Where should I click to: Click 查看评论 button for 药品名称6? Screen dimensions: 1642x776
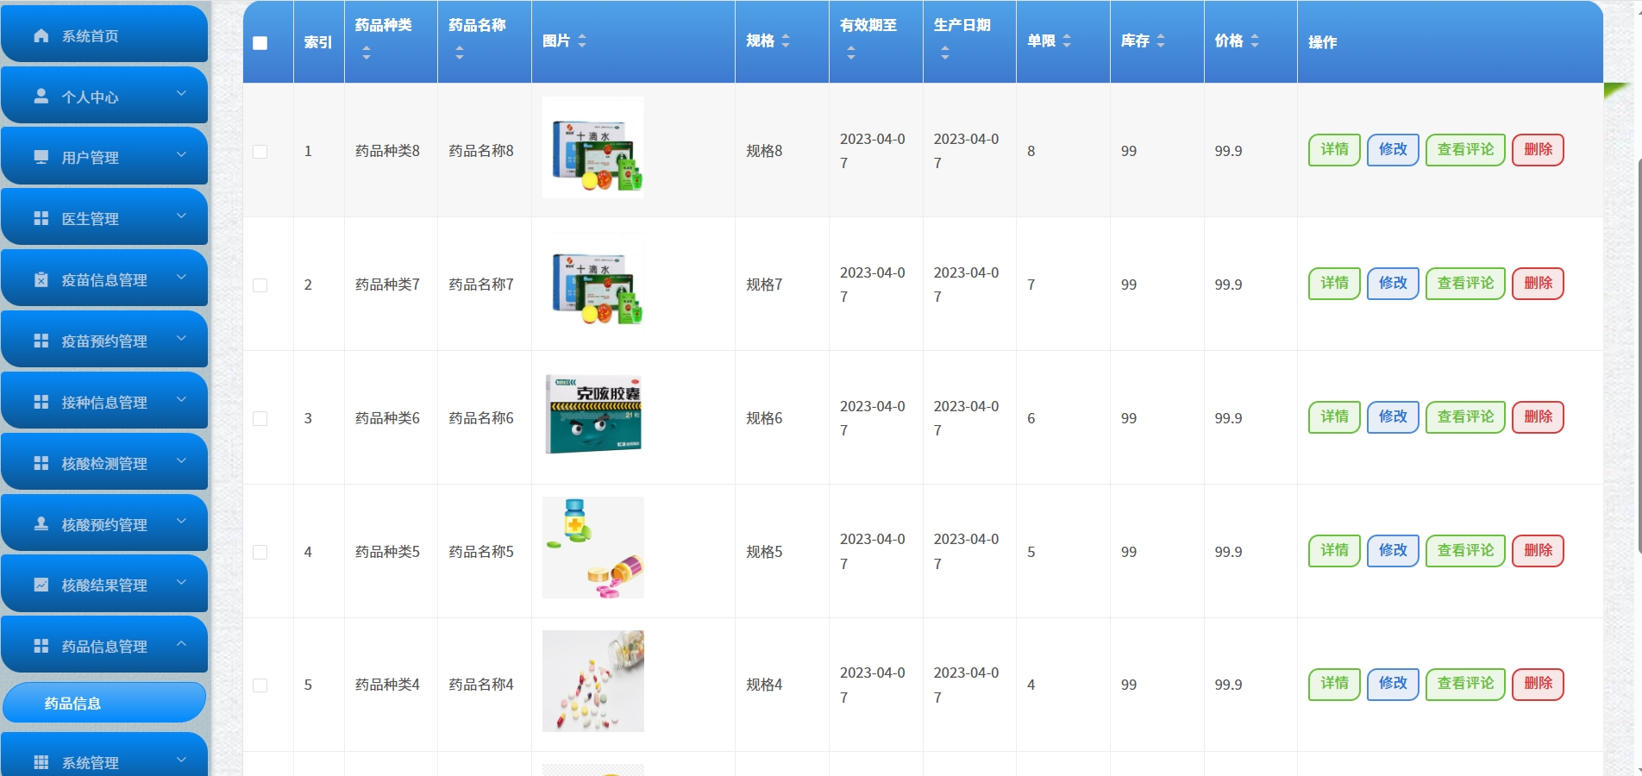[1465, 417]
